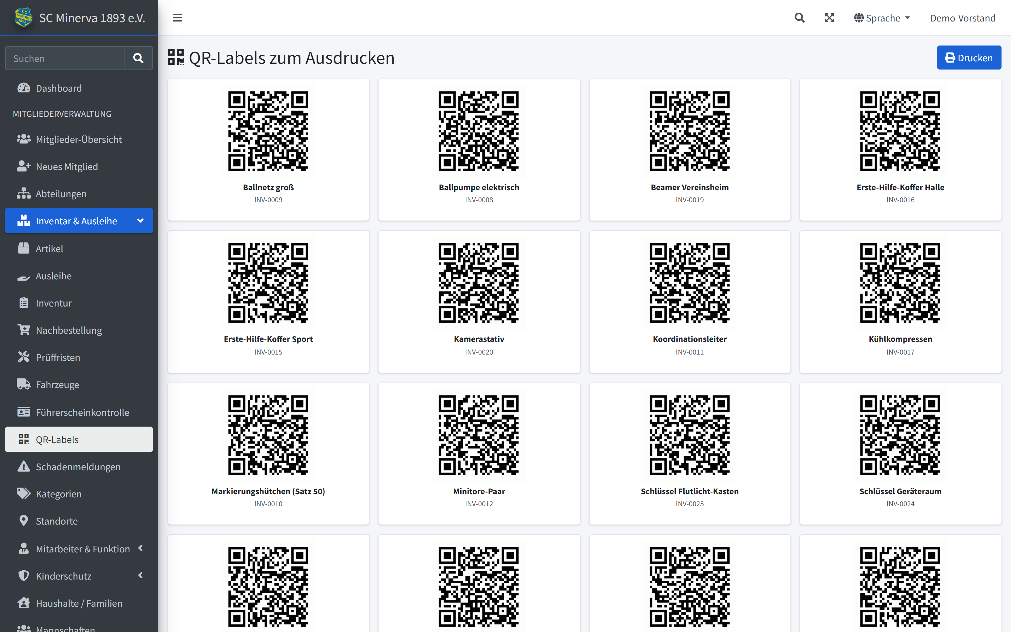Click the Drucken print button
1011x632 pixels.
(969, 58)
